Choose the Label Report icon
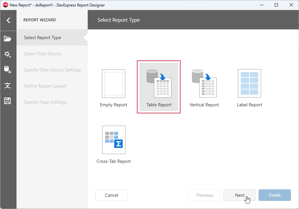 249,83
